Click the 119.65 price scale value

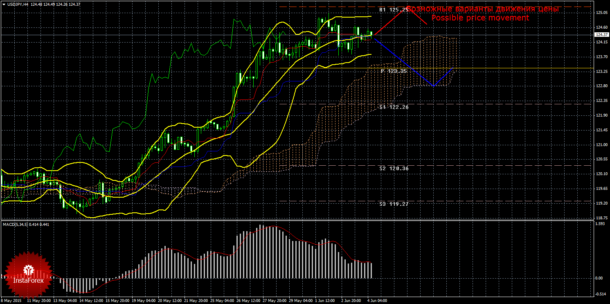pyautogui.click(x=601, y=189)
